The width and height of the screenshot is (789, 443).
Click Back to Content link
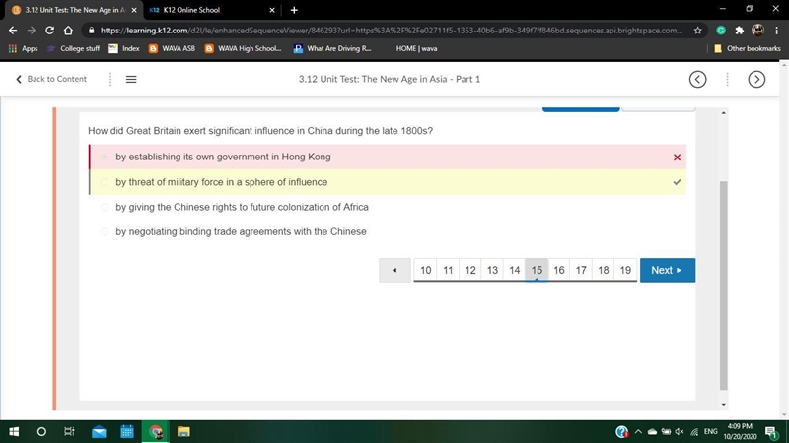[x=51, y=79]
